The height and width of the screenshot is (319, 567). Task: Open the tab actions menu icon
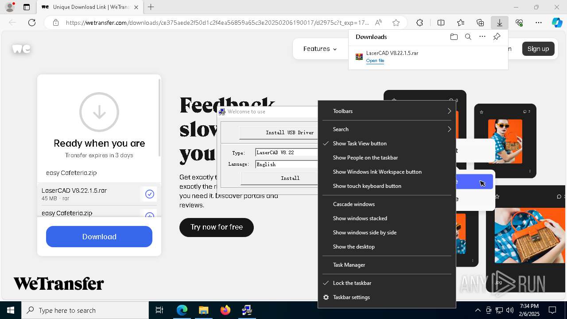27,7
